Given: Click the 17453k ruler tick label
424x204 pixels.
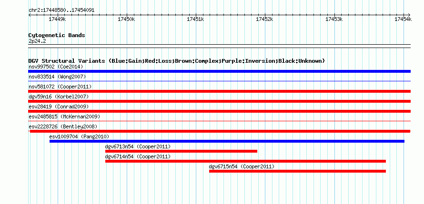Looking at the screenshot, I should [334, 19].
